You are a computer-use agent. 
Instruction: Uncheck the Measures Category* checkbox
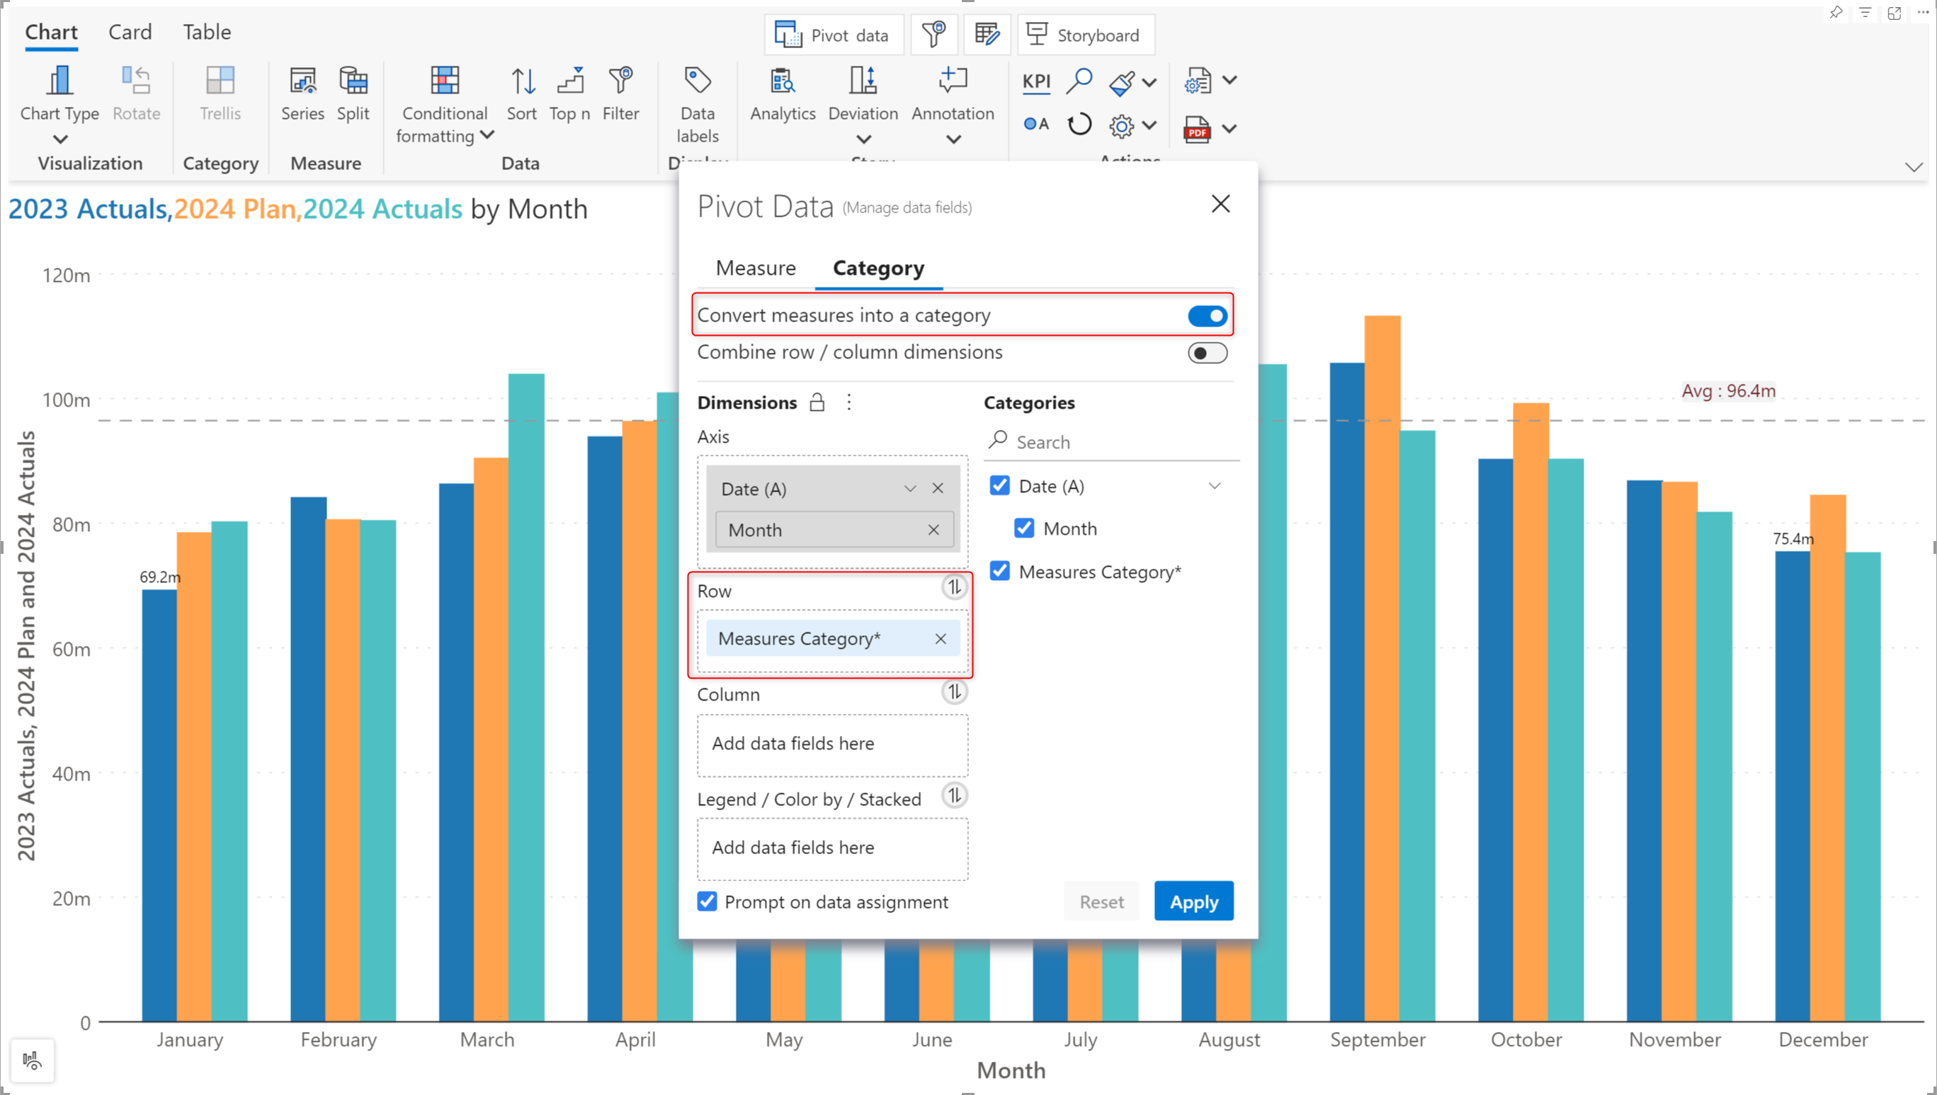click(999, 572)
